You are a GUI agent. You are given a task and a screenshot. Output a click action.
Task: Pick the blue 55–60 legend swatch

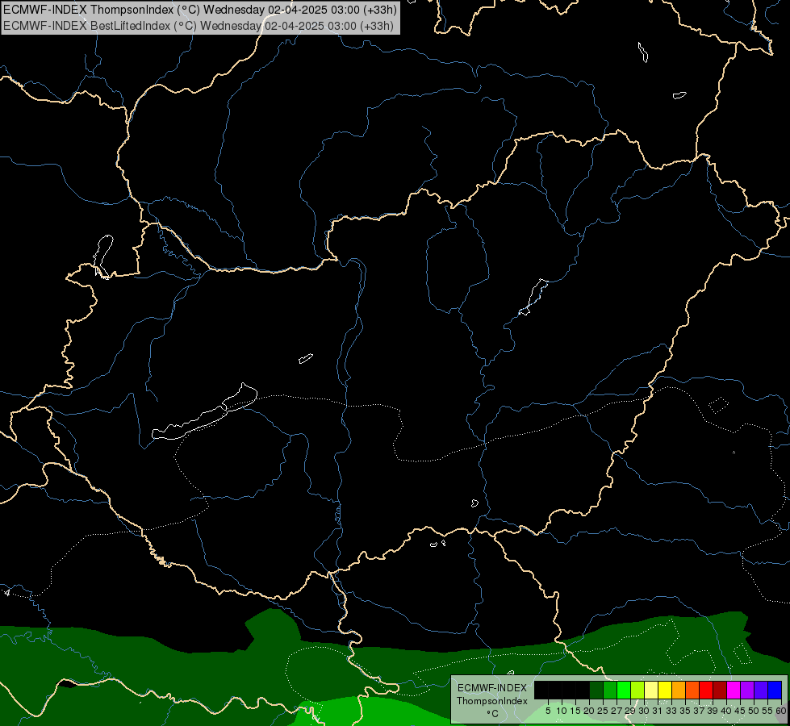[x=775, y=691]
